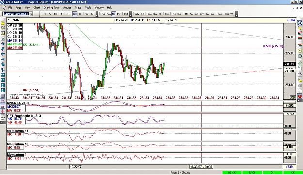Screen dimensions: 303x175
Task: Select 5-minute interval
Action: pyautogui.click(x=50, y=14)
